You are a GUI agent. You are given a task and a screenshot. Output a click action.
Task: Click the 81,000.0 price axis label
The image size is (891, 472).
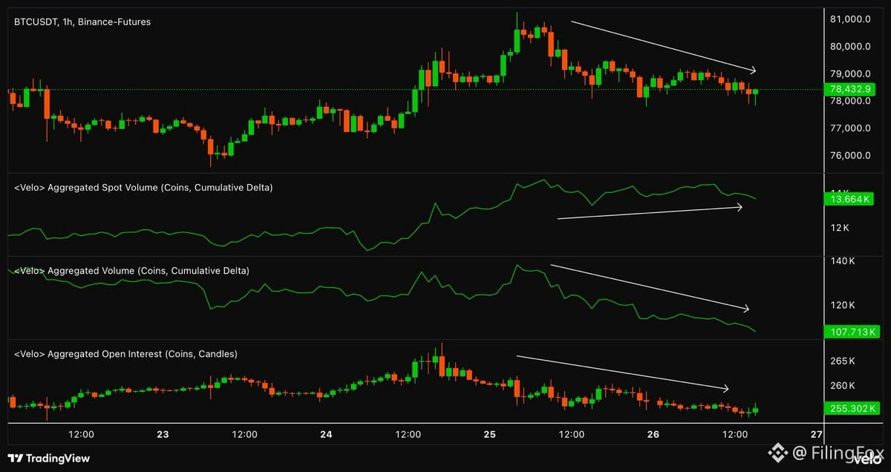click(851, 19)
